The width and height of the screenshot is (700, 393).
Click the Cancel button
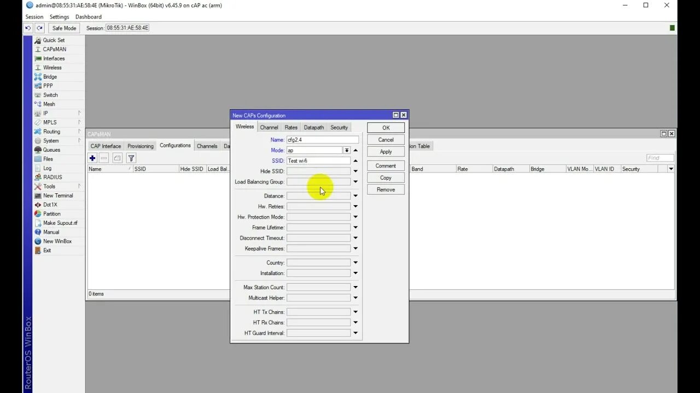point(386,140)
